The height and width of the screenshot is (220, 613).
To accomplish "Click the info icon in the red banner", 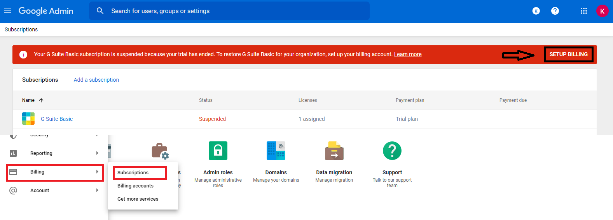I will [x=23, y=55].
